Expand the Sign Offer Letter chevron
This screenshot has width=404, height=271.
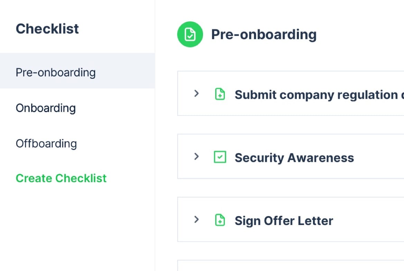196,219
